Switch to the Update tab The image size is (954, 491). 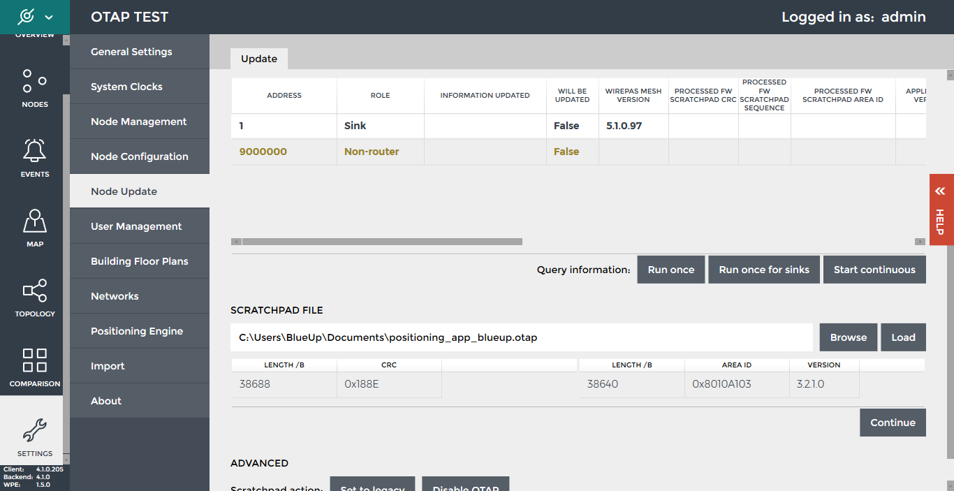(x=258, y=59)
